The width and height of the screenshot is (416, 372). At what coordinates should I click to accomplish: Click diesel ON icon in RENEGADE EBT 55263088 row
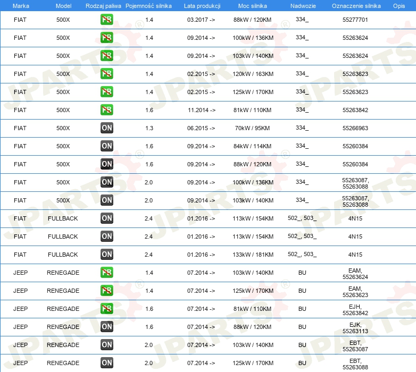point(106,363)
